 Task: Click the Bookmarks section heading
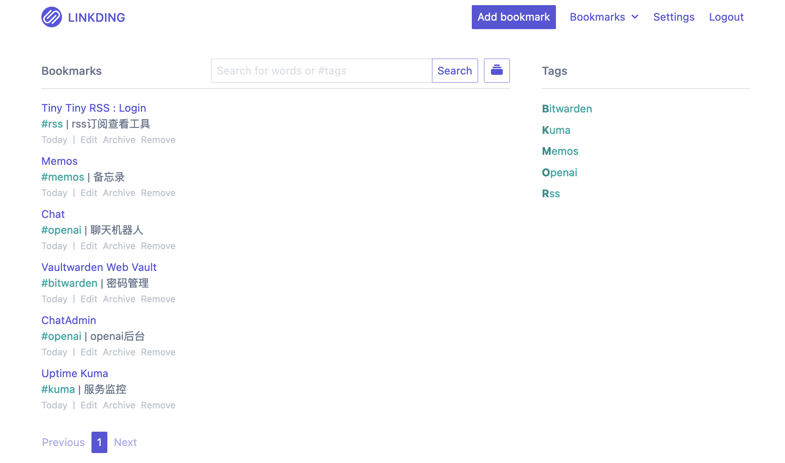[72, 71]
